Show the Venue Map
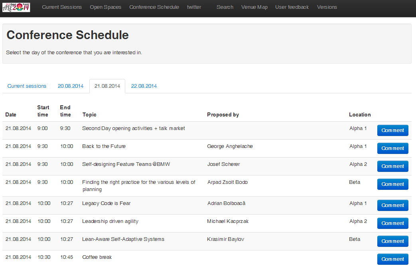This screenshot has height=266, width=416. [254, 7]
